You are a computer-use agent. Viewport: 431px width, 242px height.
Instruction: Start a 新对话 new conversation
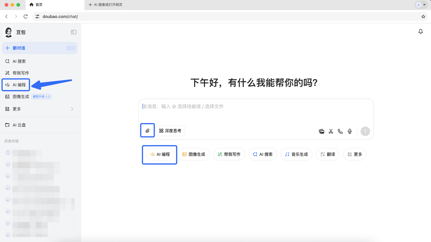[39, 48]
